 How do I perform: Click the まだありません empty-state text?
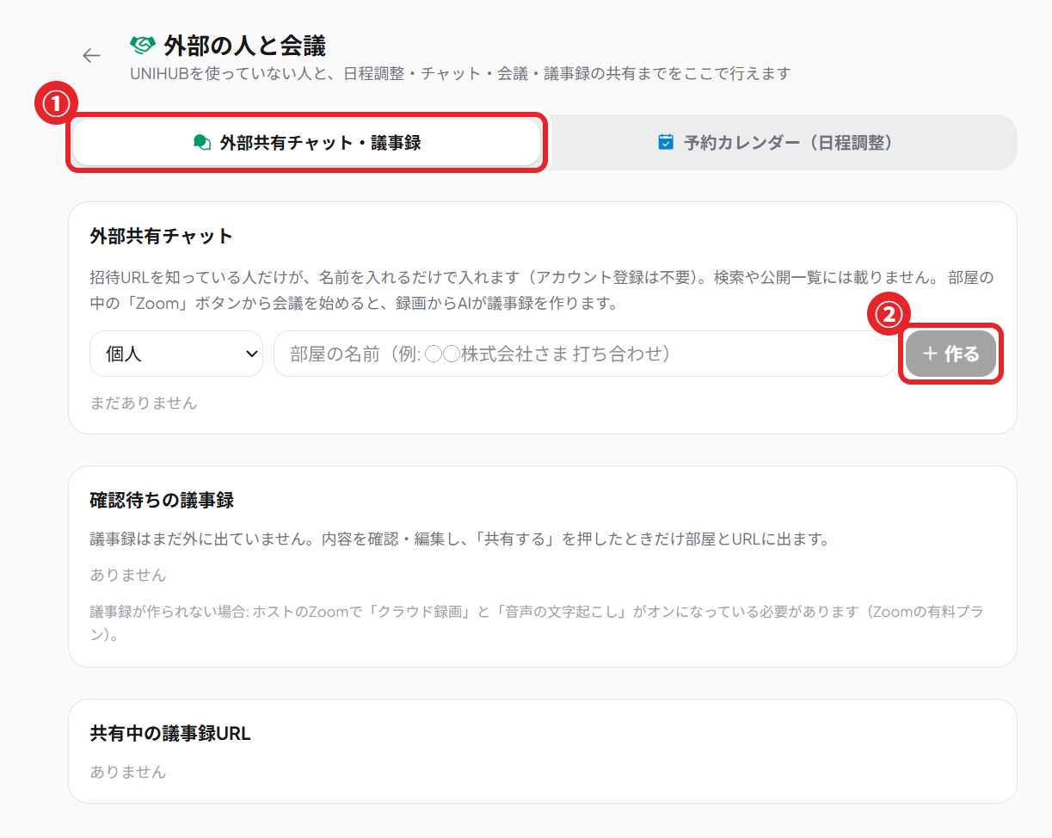click(144, 403)
